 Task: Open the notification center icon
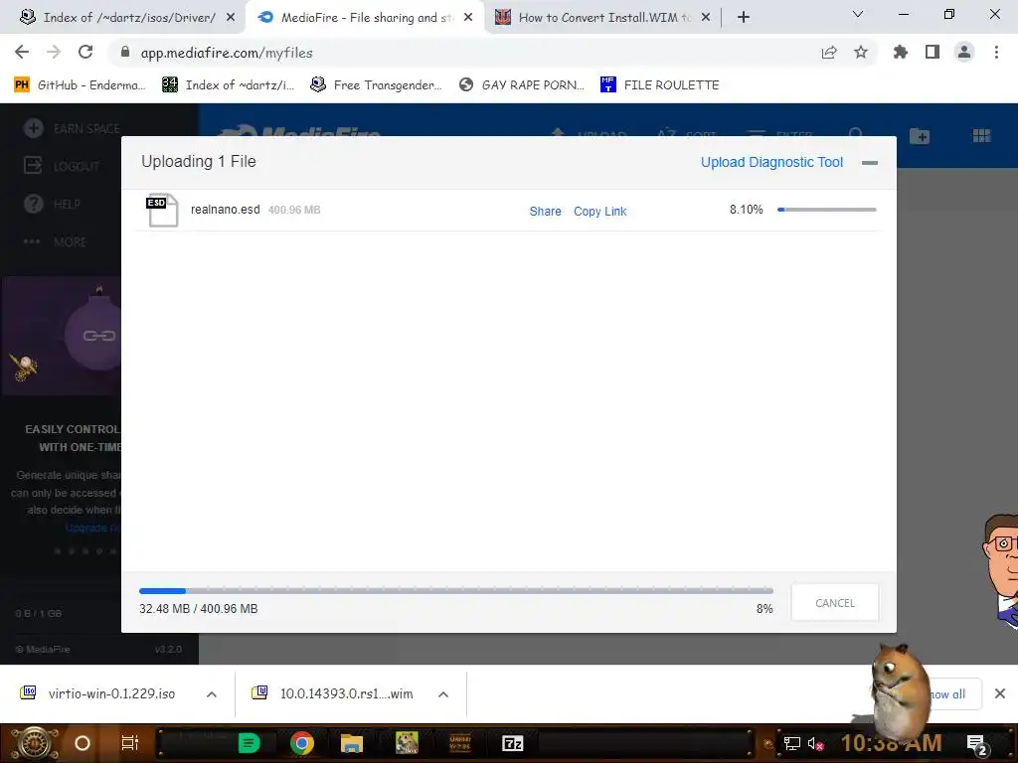click(977, 745)
